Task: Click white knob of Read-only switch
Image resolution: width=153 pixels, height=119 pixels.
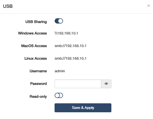Action: point(57,95)
